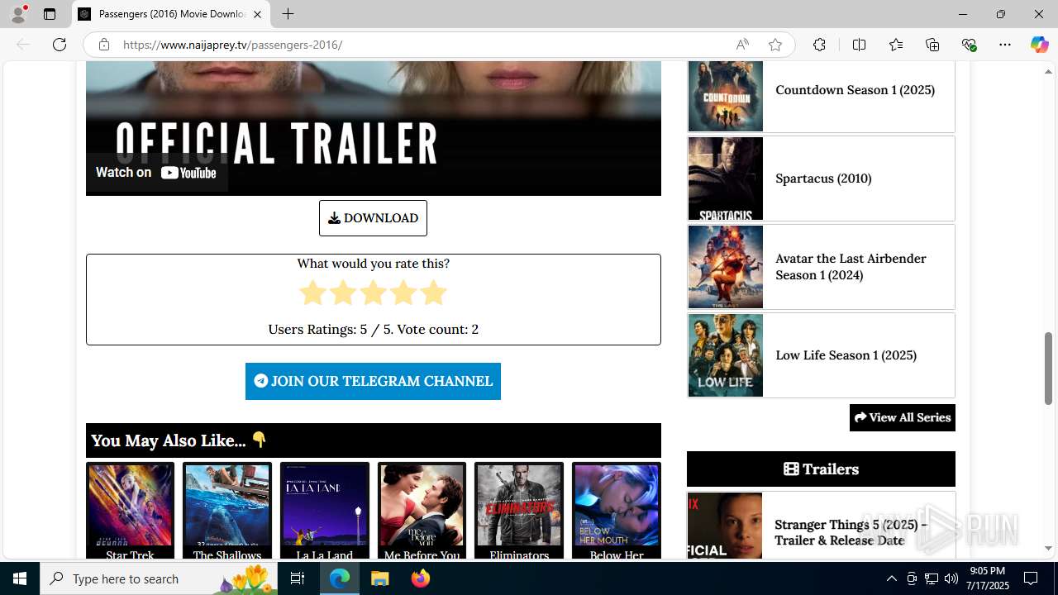
Task: Open Countdown Season 1 (2025) link
Action: (x=855, y=90)
